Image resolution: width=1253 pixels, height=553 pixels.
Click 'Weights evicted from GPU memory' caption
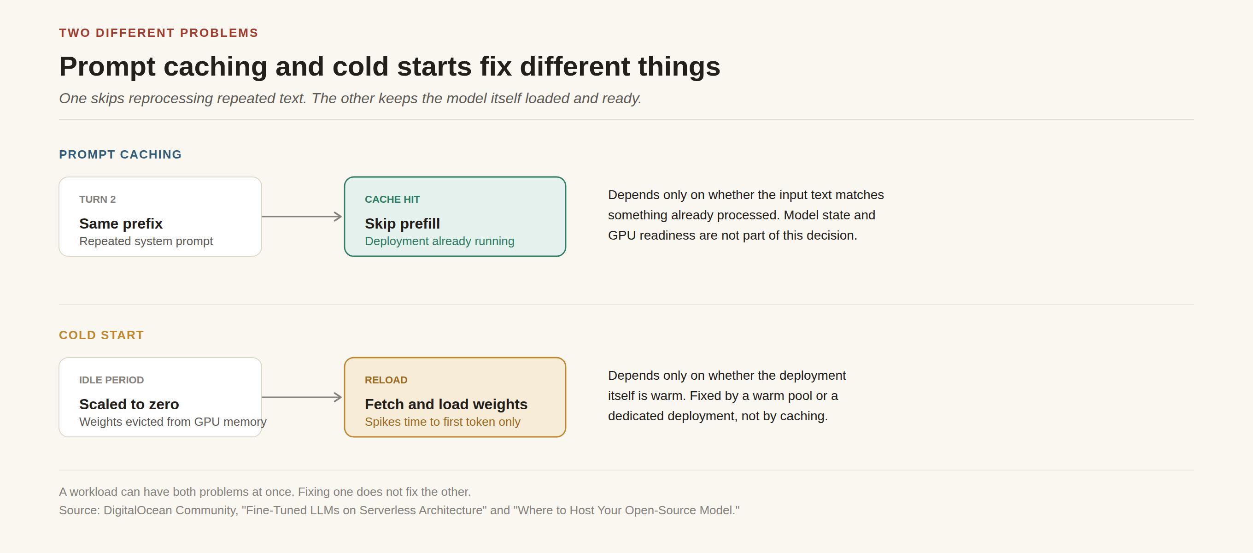(x=173, y=422)
